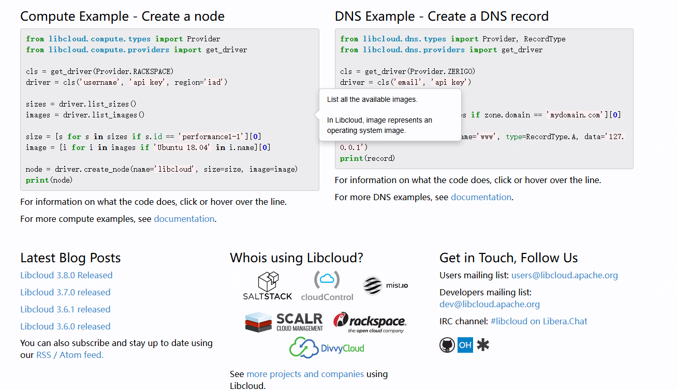Open the compute examples documentation link
The height and width of the screenshot is (390, 677).
184,219
